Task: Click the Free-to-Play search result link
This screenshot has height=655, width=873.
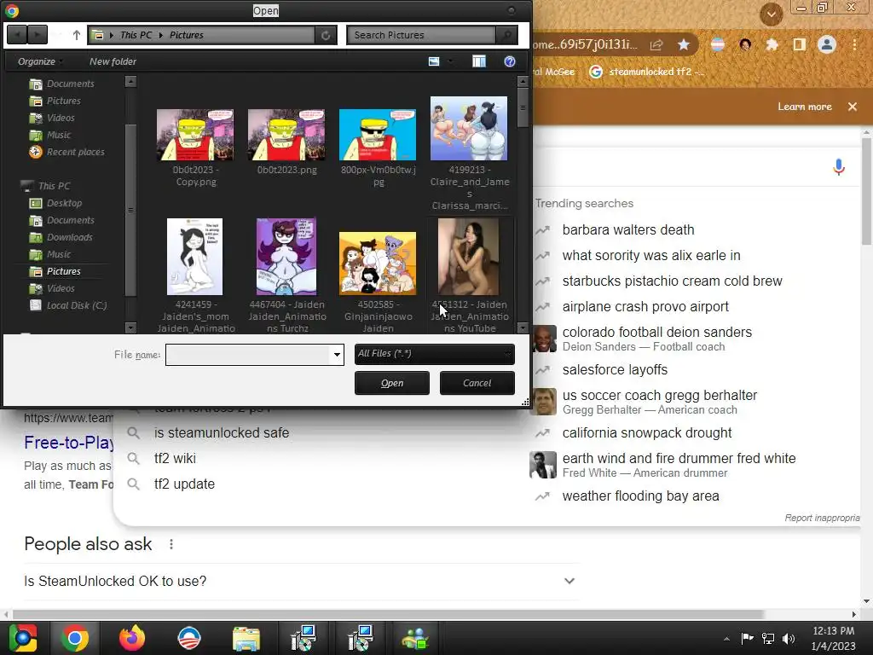Action: point(69,443)
